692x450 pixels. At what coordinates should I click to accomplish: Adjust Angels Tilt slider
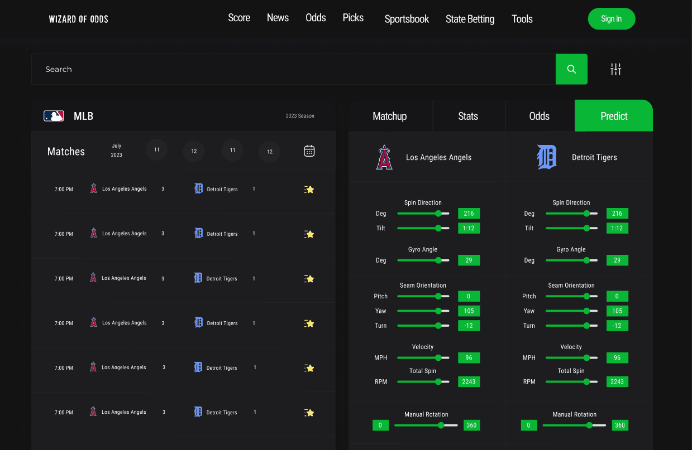423,228
